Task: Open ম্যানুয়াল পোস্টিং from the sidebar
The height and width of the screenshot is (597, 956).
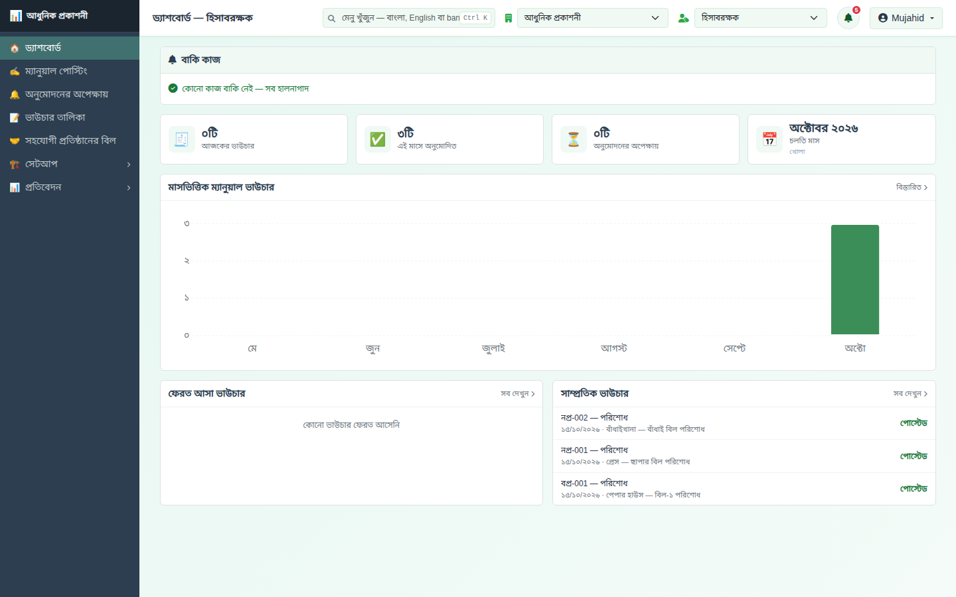Action: [70, 71]
